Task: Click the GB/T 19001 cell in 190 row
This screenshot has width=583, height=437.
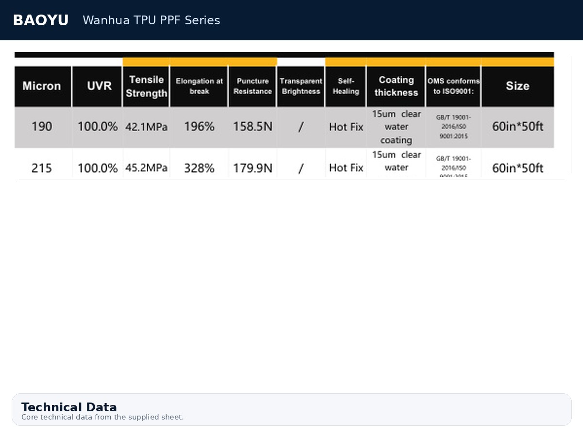Action: tap(453, 127)
